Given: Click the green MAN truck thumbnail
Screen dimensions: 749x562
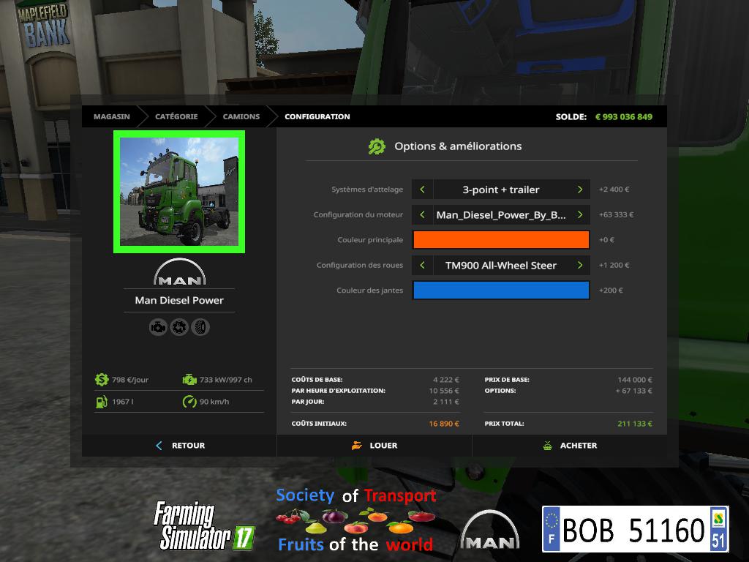Looking at the screenshot, I should tap(179, 192).
